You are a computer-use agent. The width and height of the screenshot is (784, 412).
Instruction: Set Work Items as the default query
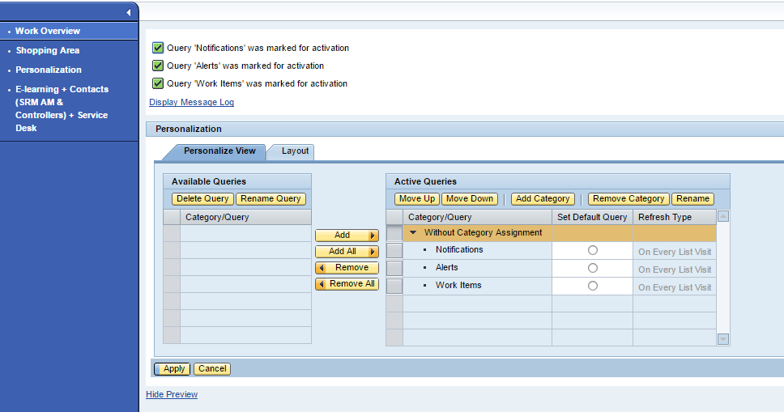point(593,286)
